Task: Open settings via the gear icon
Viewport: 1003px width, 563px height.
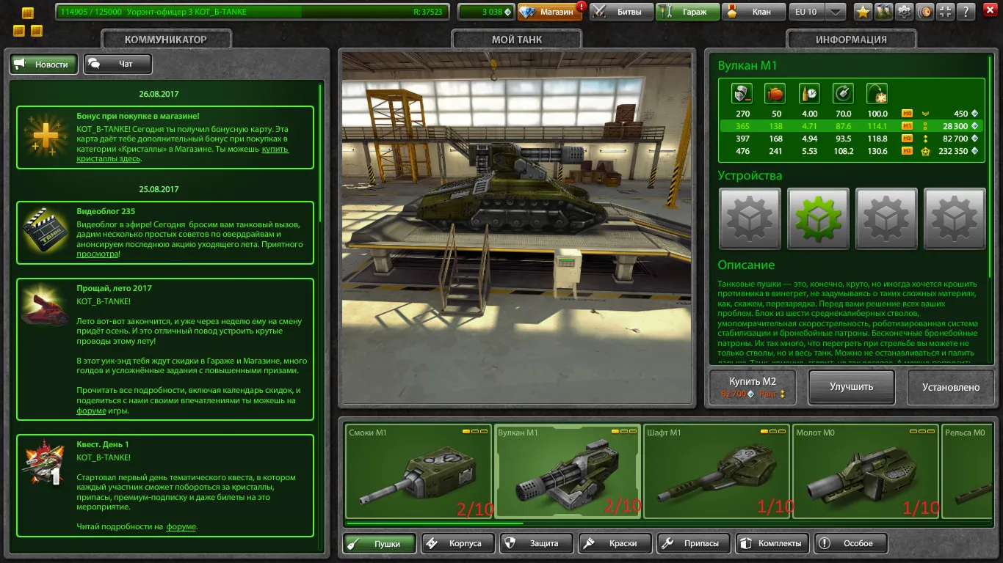Action: pos(905,12)
